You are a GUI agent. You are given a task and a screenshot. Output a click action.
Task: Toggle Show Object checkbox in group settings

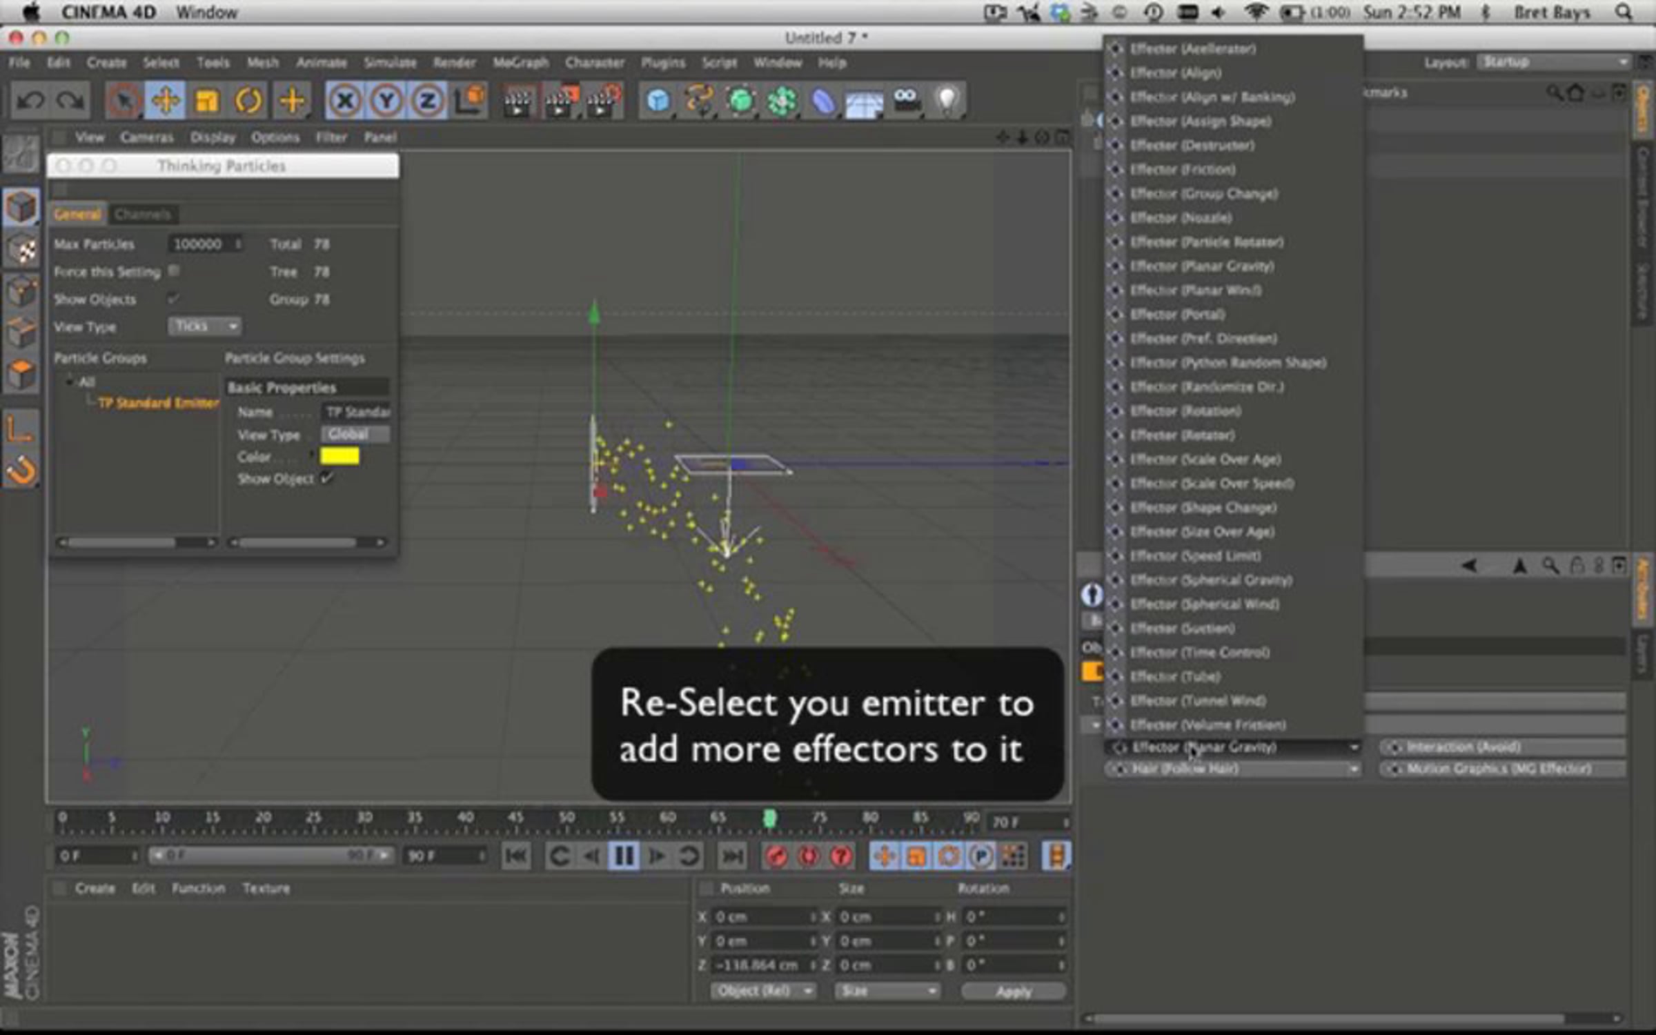[327, 478]
